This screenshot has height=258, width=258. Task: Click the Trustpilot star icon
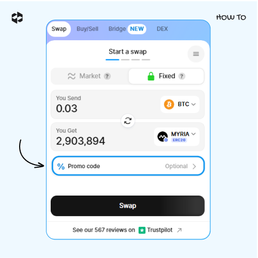click(142, 230)
